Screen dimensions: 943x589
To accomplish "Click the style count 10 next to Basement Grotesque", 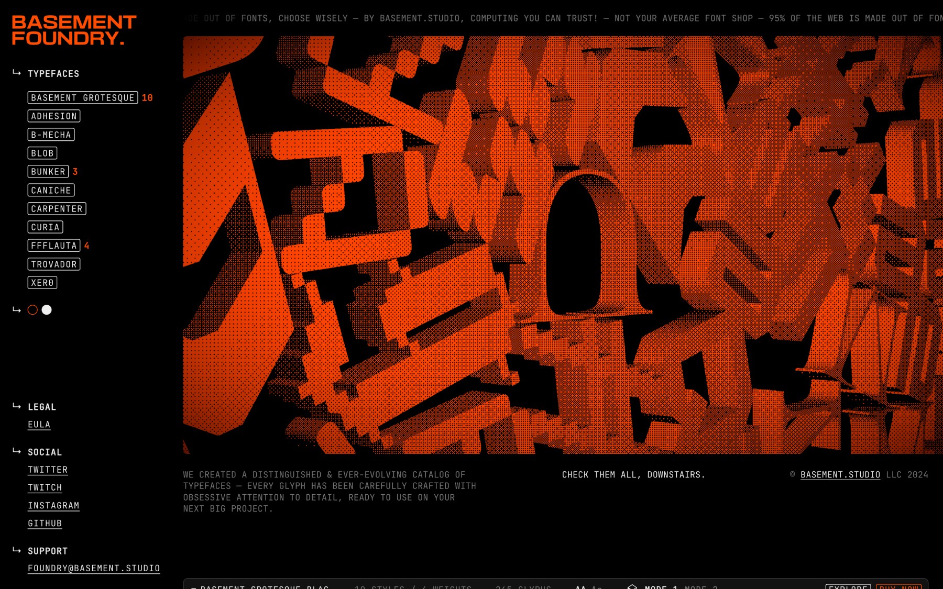I will pyautogui.click(x=147, y=98).
